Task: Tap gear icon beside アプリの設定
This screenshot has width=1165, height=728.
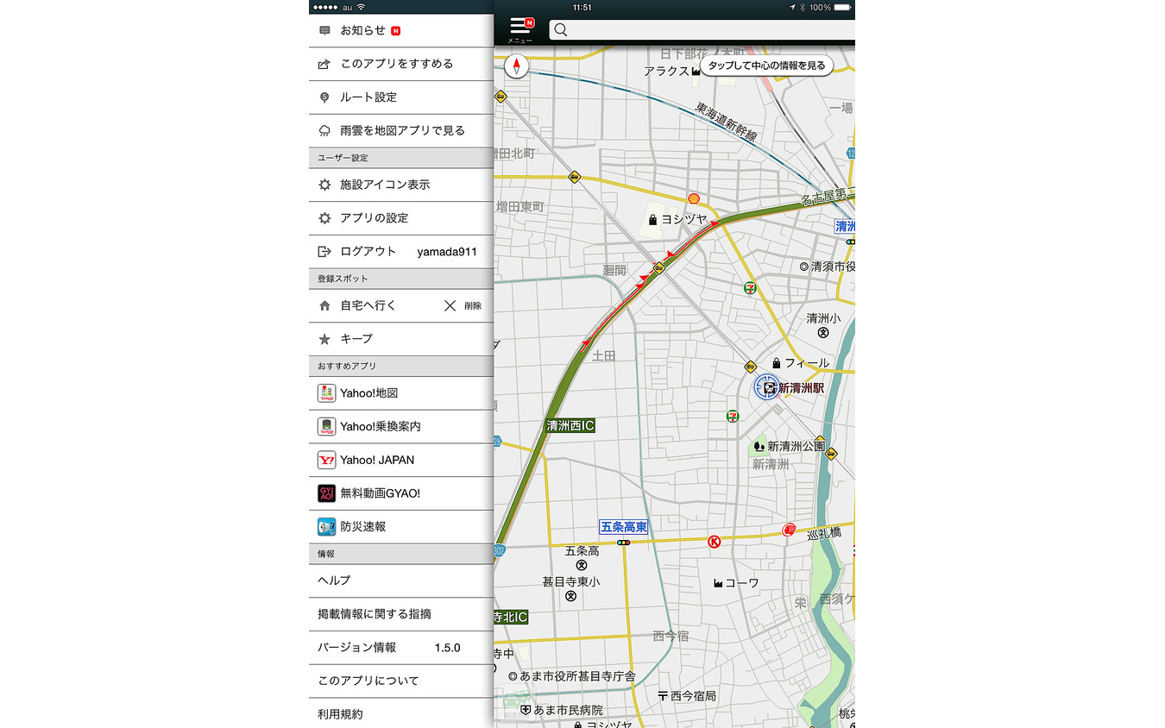Action: click(x=324, y=218)
